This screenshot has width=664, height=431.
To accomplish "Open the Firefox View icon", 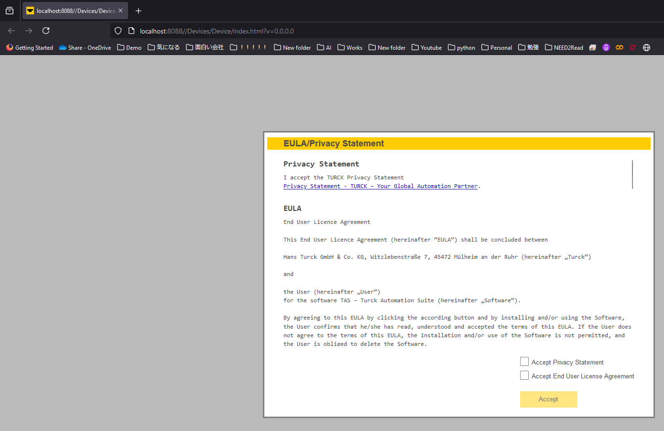I will [10, 11].
